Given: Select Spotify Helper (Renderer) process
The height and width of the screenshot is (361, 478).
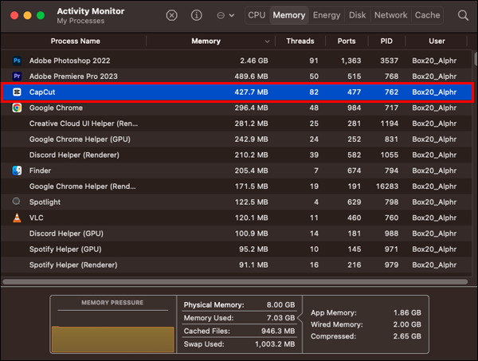Looking at the screenshot, I should click(73, 265).
